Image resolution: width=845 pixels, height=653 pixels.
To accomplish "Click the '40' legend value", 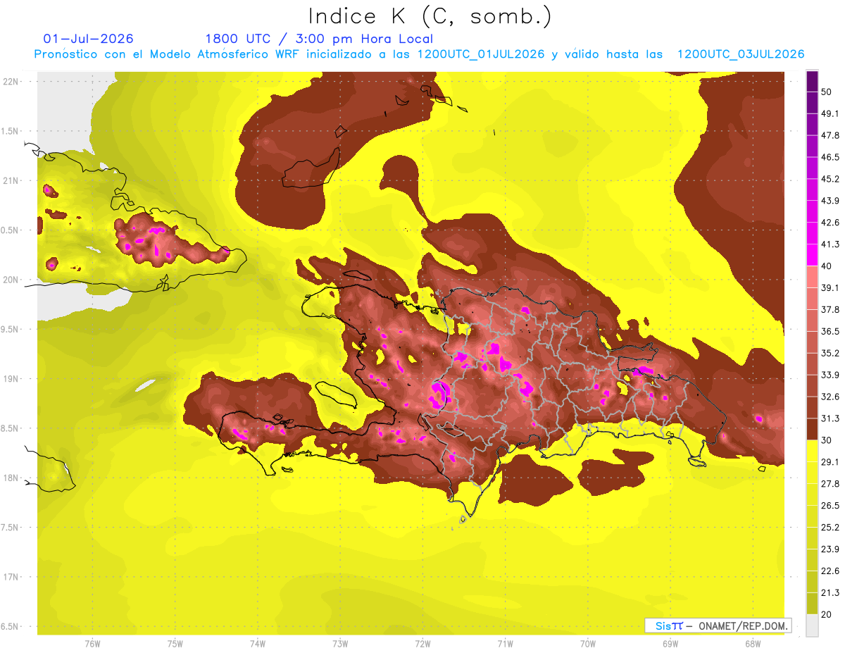I will (x=828, y=266).
